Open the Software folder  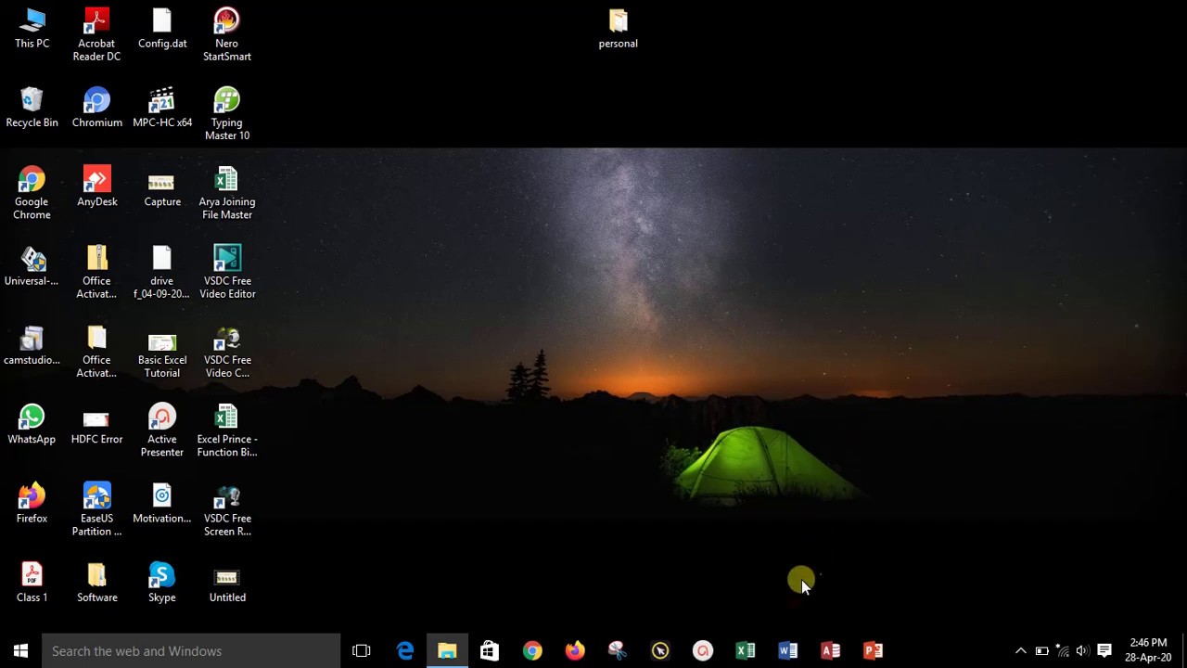96,583
